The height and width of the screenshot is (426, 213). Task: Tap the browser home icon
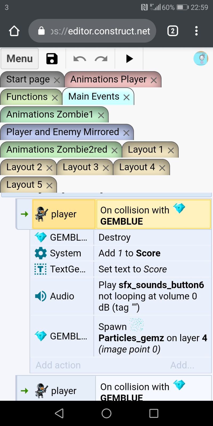14,31
